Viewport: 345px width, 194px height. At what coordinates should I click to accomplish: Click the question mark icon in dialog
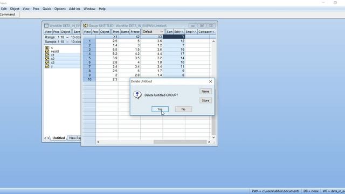point(137,95)
